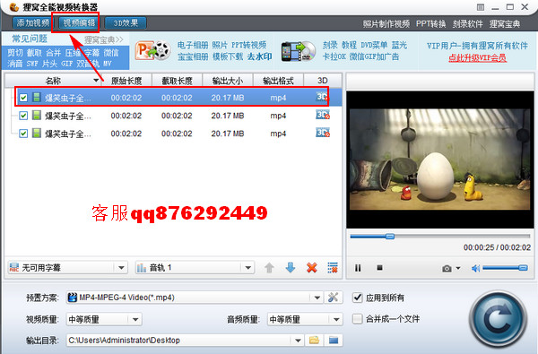Click the 3D icon in the first row
This screenshot has width=538, height=354.
coord(322,97)
